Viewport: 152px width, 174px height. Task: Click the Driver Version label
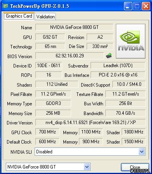tap(19, 123)
